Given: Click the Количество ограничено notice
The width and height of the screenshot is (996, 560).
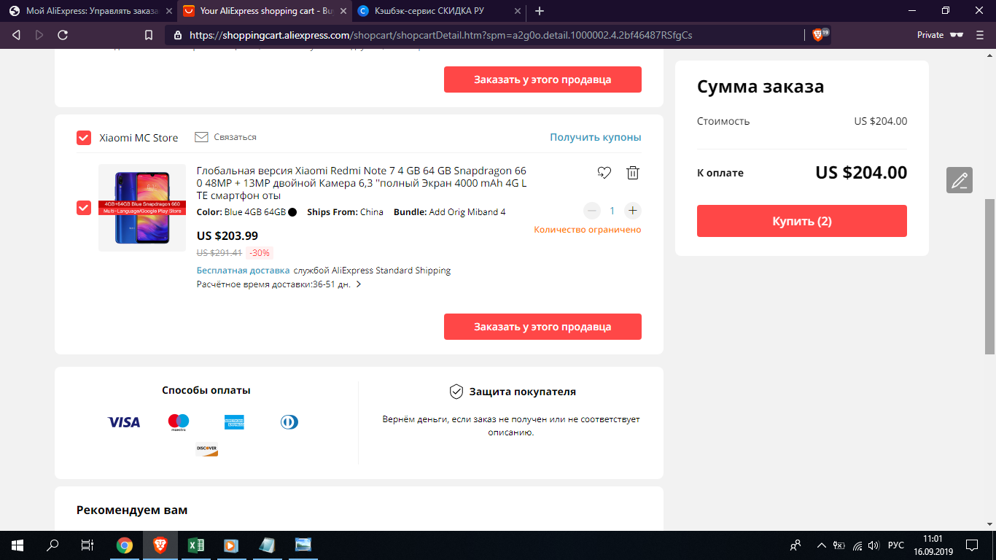Looking at the screenshot, I should [588, 230].
